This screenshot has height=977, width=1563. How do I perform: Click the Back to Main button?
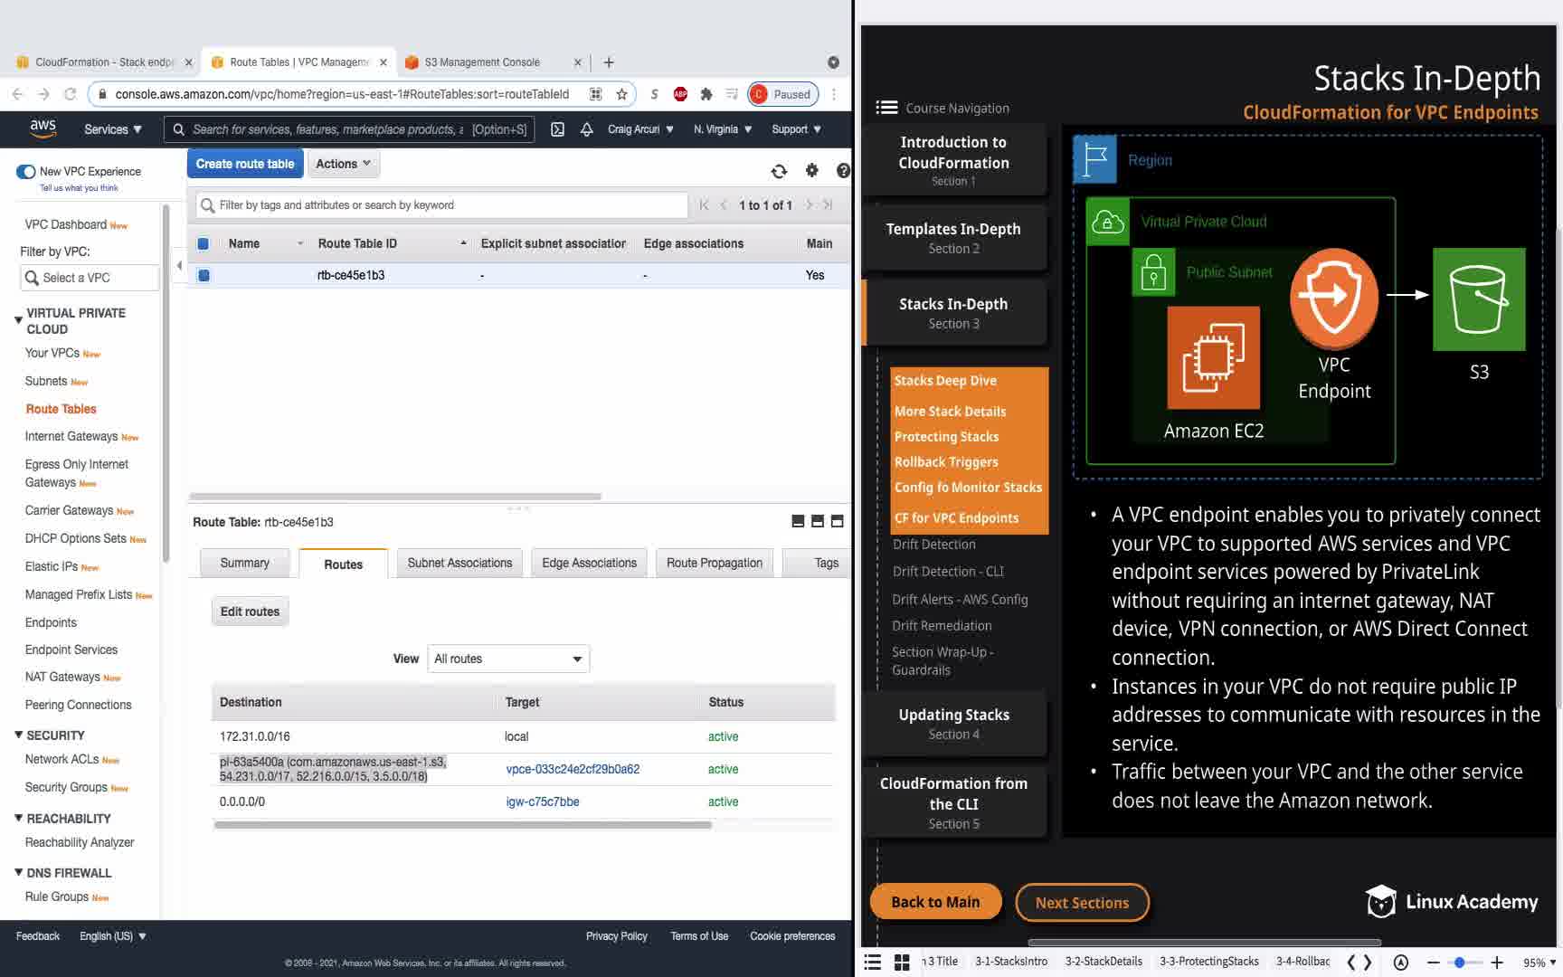coord(936,902)
